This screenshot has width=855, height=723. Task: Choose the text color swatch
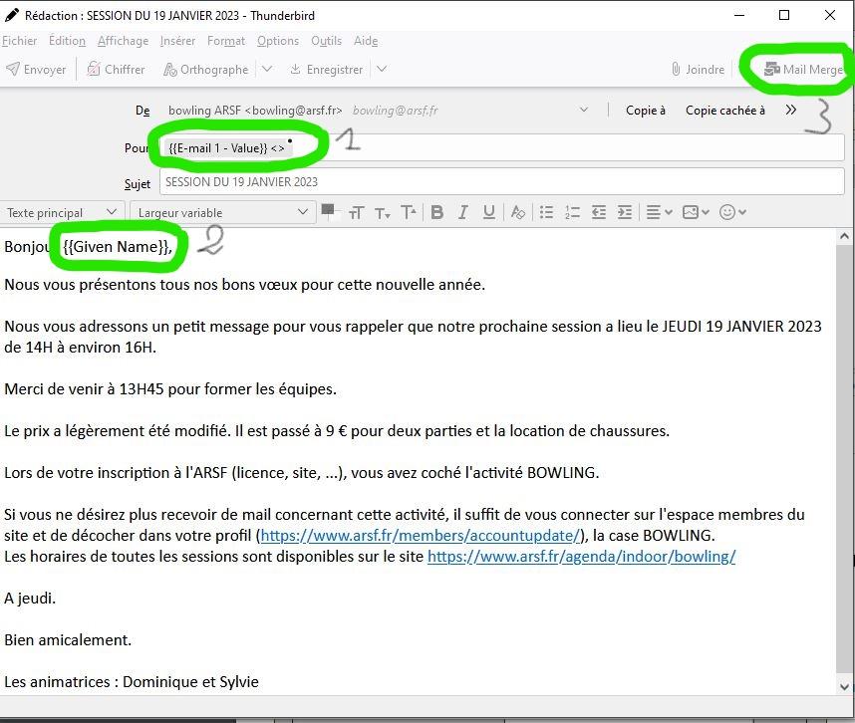tap(328, 211)
